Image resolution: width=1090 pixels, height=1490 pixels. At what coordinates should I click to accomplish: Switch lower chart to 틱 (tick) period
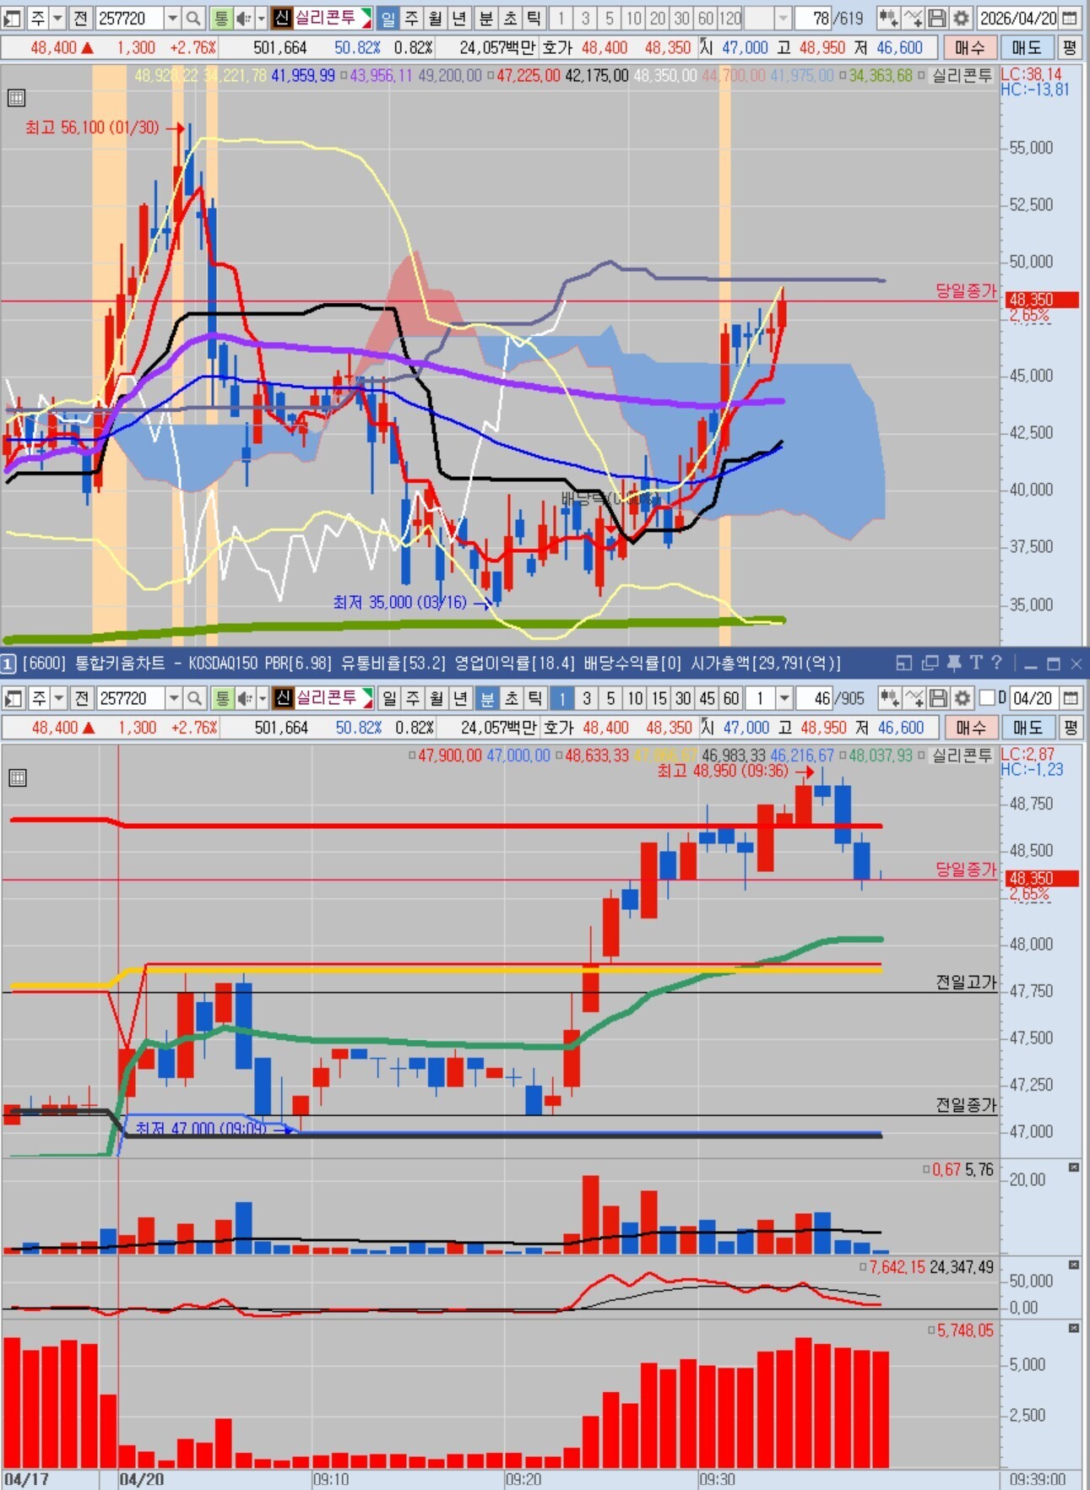click(x=535, y=698)
